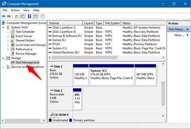Open the File menu

pyautogui.click(x=5, y=10)
